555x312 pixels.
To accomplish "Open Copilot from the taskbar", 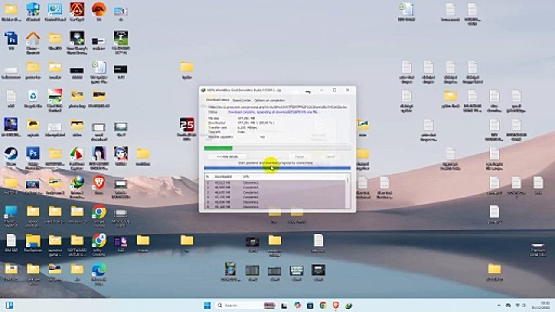I will coord(297,305).
